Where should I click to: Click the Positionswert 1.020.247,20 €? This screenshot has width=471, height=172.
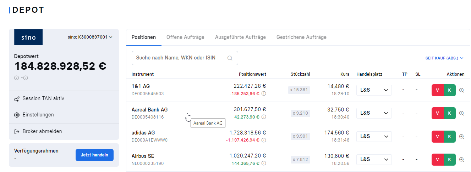(x=248, y=156)
